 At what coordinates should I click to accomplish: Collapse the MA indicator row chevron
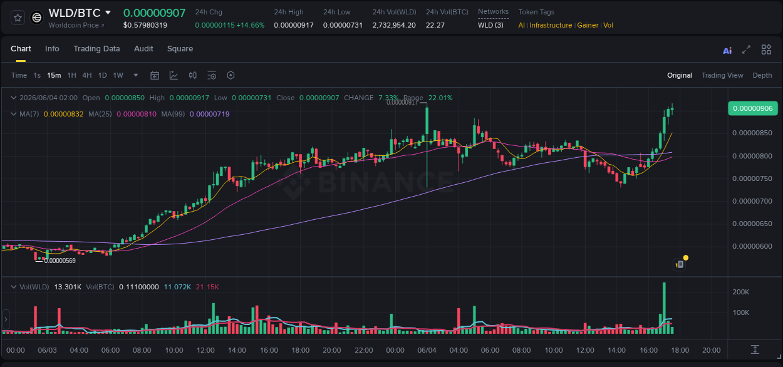tap(14, 114)
